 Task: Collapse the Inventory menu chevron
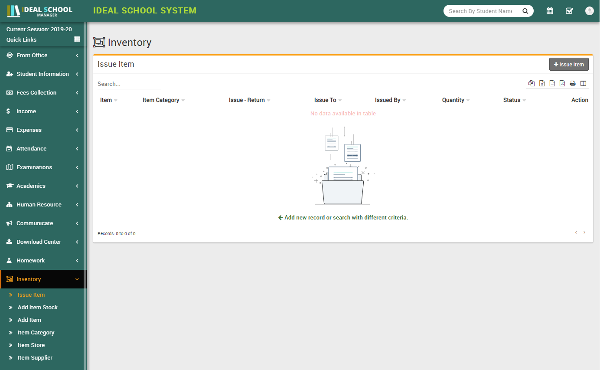[x=77, y=279]
